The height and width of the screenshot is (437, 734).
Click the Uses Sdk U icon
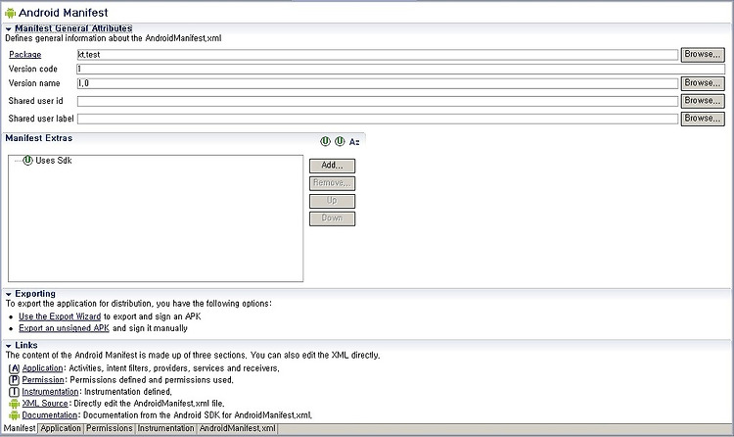coord(27,161)
